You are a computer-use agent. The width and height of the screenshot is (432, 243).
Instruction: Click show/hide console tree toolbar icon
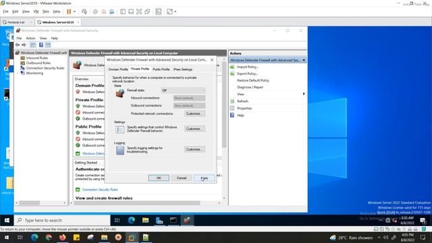click(33, 45)
